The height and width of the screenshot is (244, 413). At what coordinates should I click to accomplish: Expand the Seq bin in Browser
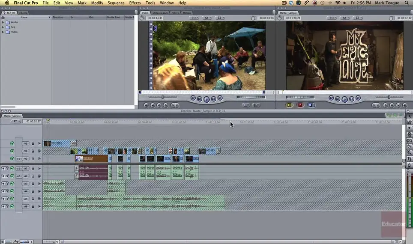tap(3, 27)
